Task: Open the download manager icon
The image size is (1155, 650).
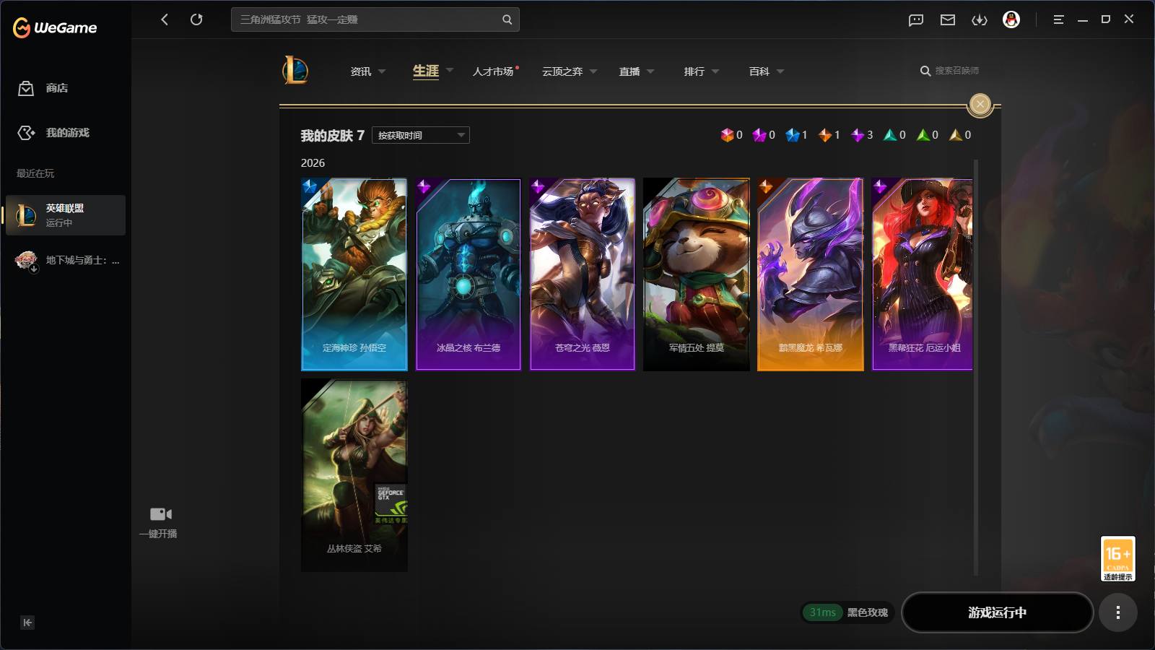Action: 980,19
